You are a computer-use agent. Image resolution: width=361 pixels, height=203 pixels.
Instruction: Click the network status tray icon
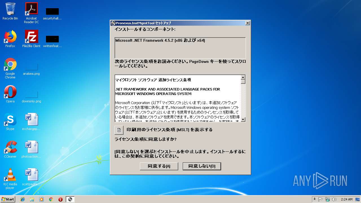coord(327,199)
